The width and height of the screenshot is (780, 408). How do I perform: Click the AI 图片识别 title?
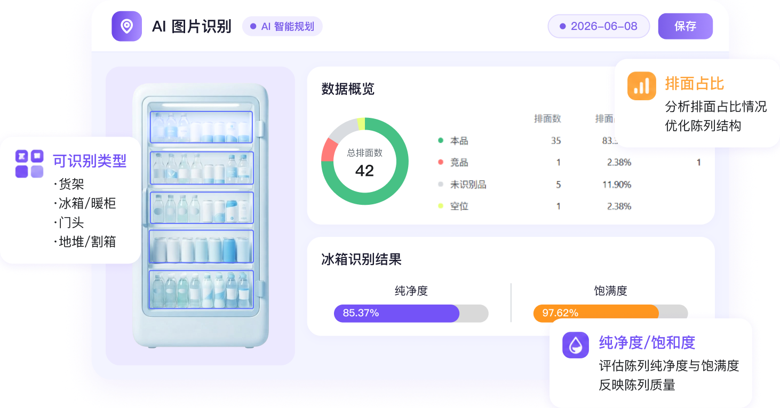[x=192, y=26]
